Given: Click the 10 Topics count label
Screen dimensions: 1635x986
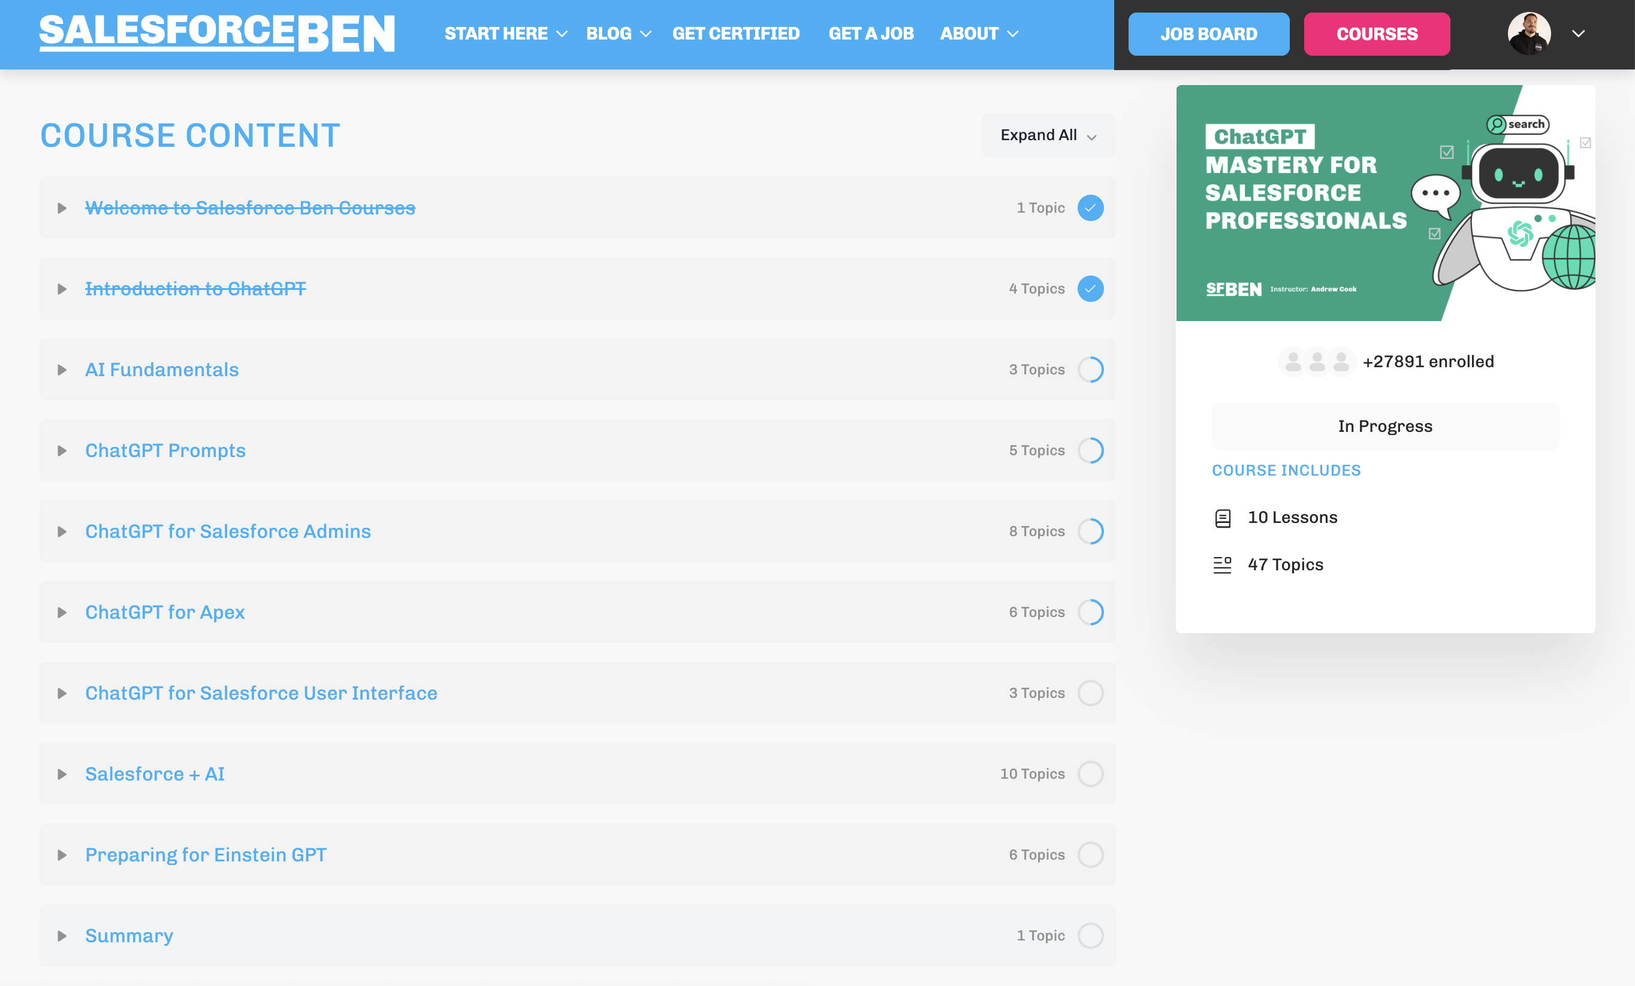Looking at the screenshot, I should click(x=1032, y=775).
